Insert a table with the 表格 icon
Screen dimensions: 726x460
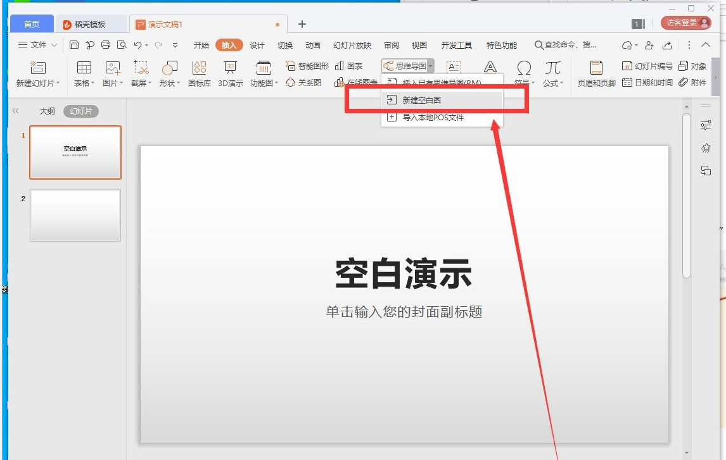(84, 68)
